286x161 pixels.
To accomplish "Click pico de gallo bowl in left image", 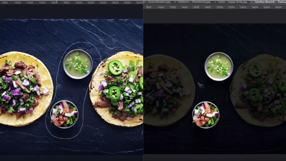I will point(64,114).
